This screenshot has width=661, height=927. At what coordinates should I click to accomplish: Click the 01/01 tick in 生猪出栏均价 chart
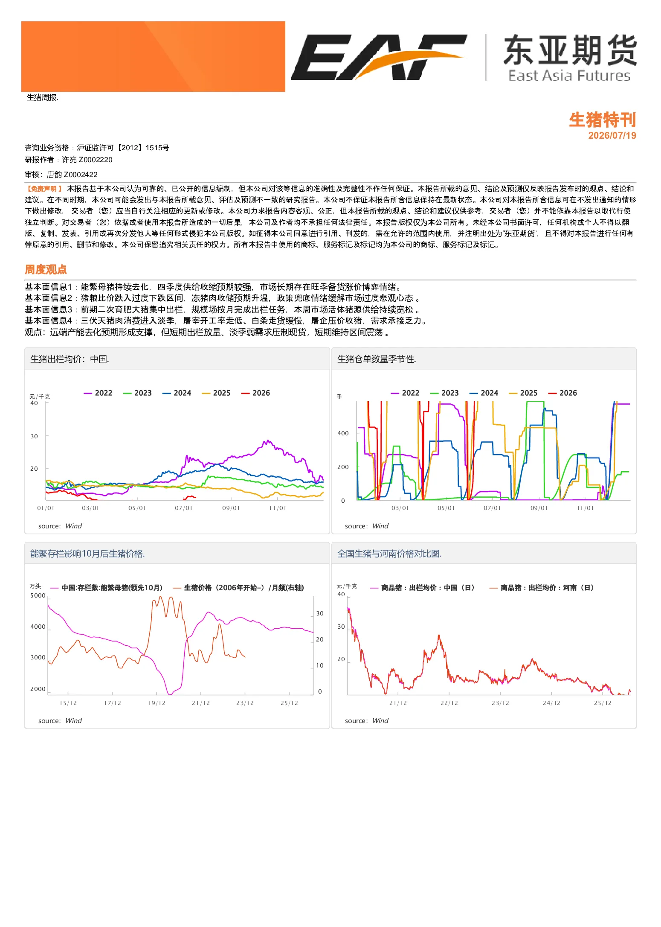(x=46, y=508)
